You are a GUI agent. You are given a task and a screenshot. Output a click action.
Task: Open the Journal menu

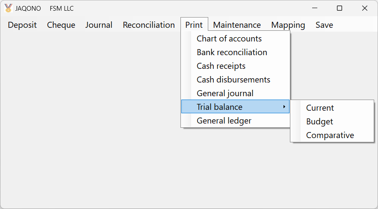[99, 25]
